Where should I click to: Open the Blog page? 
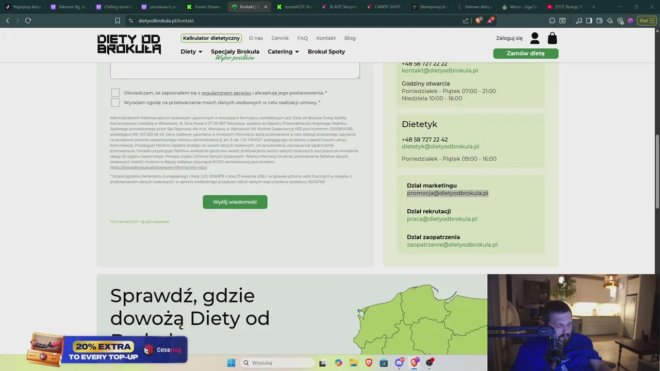(x=350, y=38)
